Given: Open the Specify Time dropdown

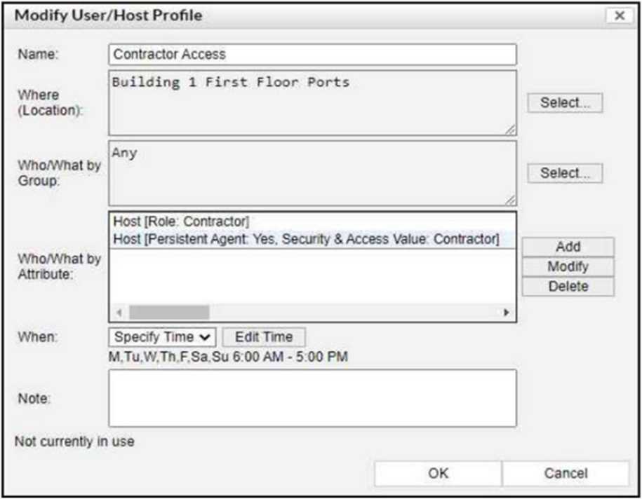Looking at the screenshot, I should [x=163, y=337].
